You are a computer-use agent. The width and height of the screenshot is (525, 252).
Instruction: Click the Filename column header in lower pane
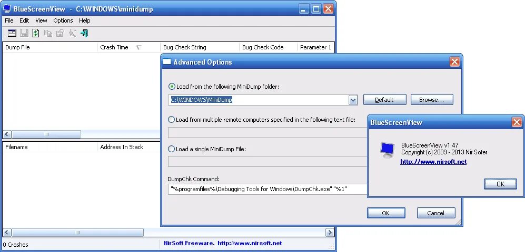49,147
